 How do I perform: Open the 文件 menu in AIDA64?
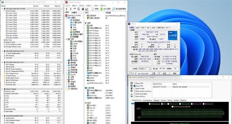(x=68, y=6)
